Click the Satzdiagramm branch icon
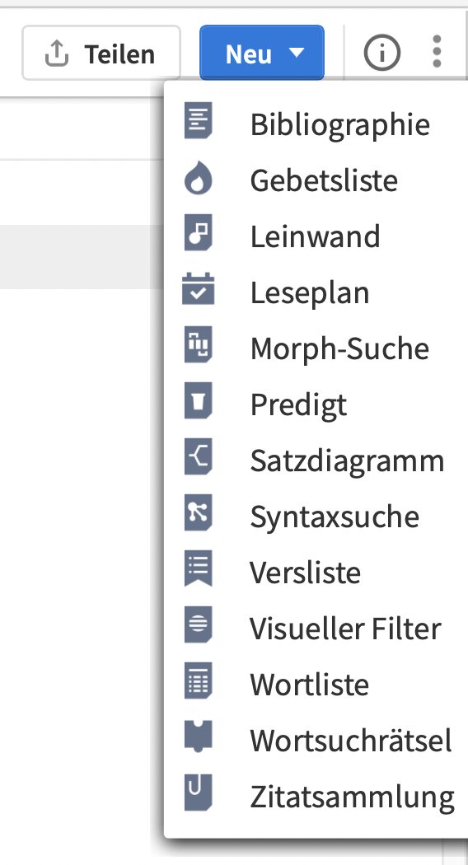This screenshot has height=865, width=468. coord(198,457)
